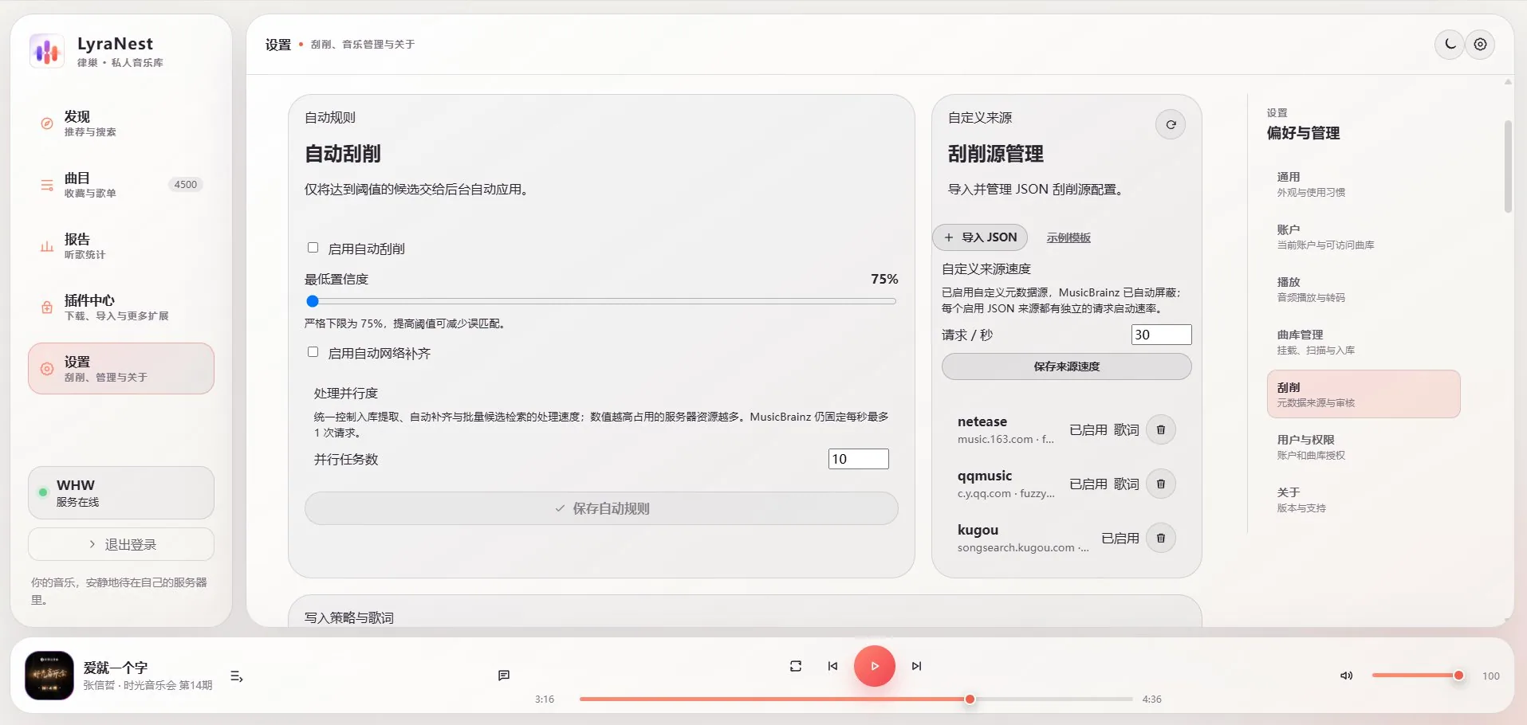Delete the kugou source

click(x=1161, y=539)
